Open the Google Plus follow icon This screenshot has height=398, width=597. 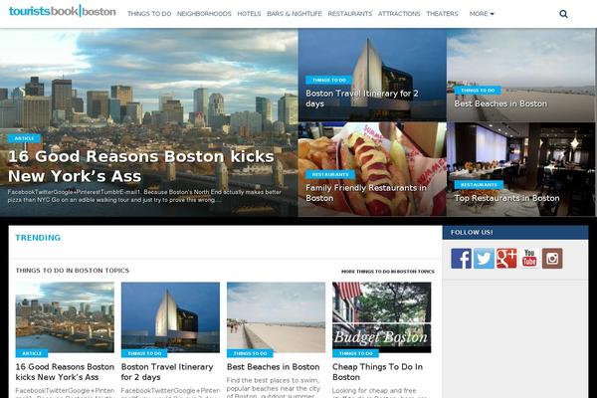coord(506,258)
